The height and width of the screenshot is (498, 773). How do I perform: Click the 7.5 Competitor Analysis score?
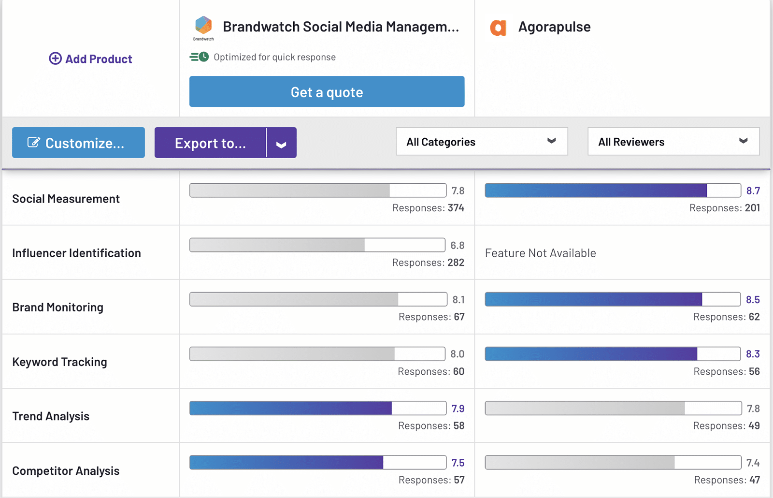click(458, 463)
